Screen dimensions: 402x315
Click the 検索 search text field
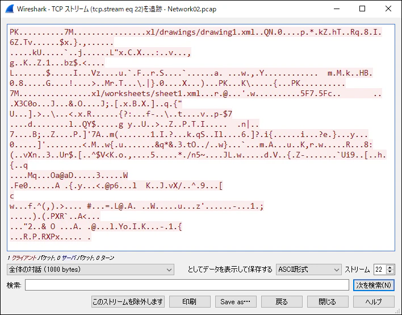tap(187, 285)
